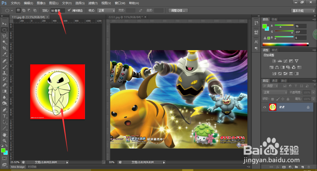Select the Brush tool
Viewport: 317px width, 171px height.
pyautogui.click(x=4, y=67)
